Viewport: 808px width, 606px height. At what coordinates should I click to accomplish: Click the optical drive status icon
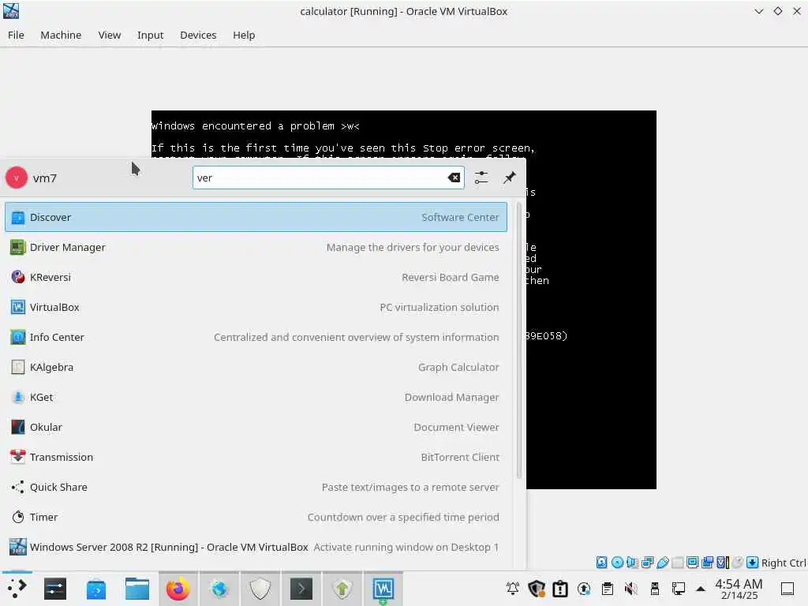[x=617, y=562]
